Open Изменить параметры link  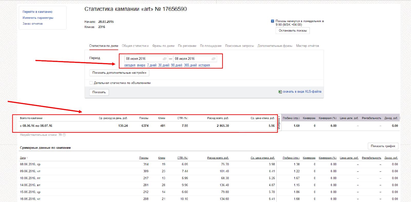pyautogui.click(x=38, y=18)
